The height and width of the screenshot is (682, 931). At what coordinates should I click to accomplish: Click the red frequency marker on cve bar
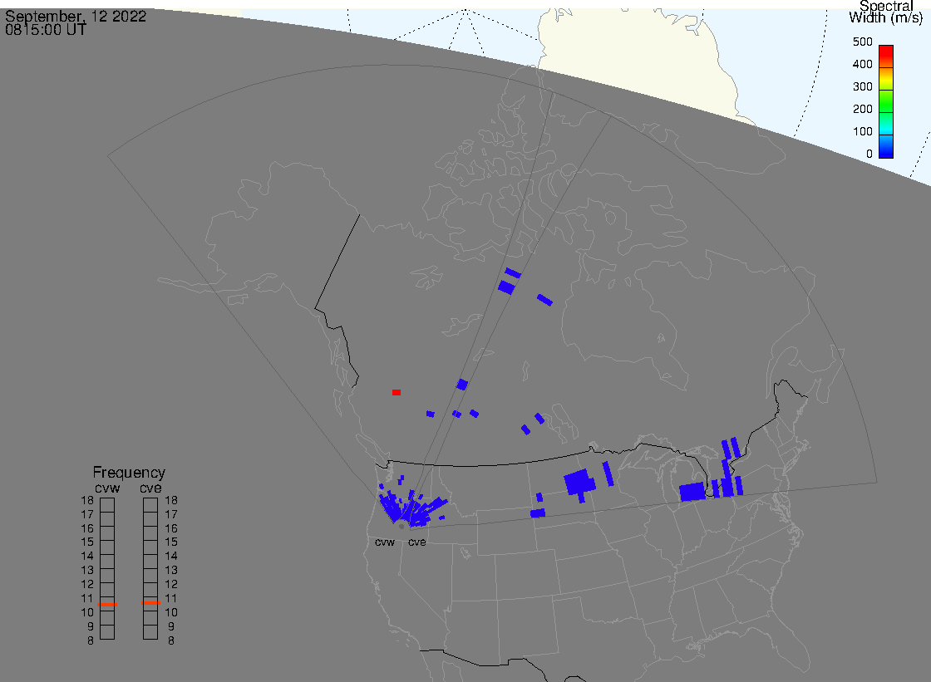click(x=150, y=603)
